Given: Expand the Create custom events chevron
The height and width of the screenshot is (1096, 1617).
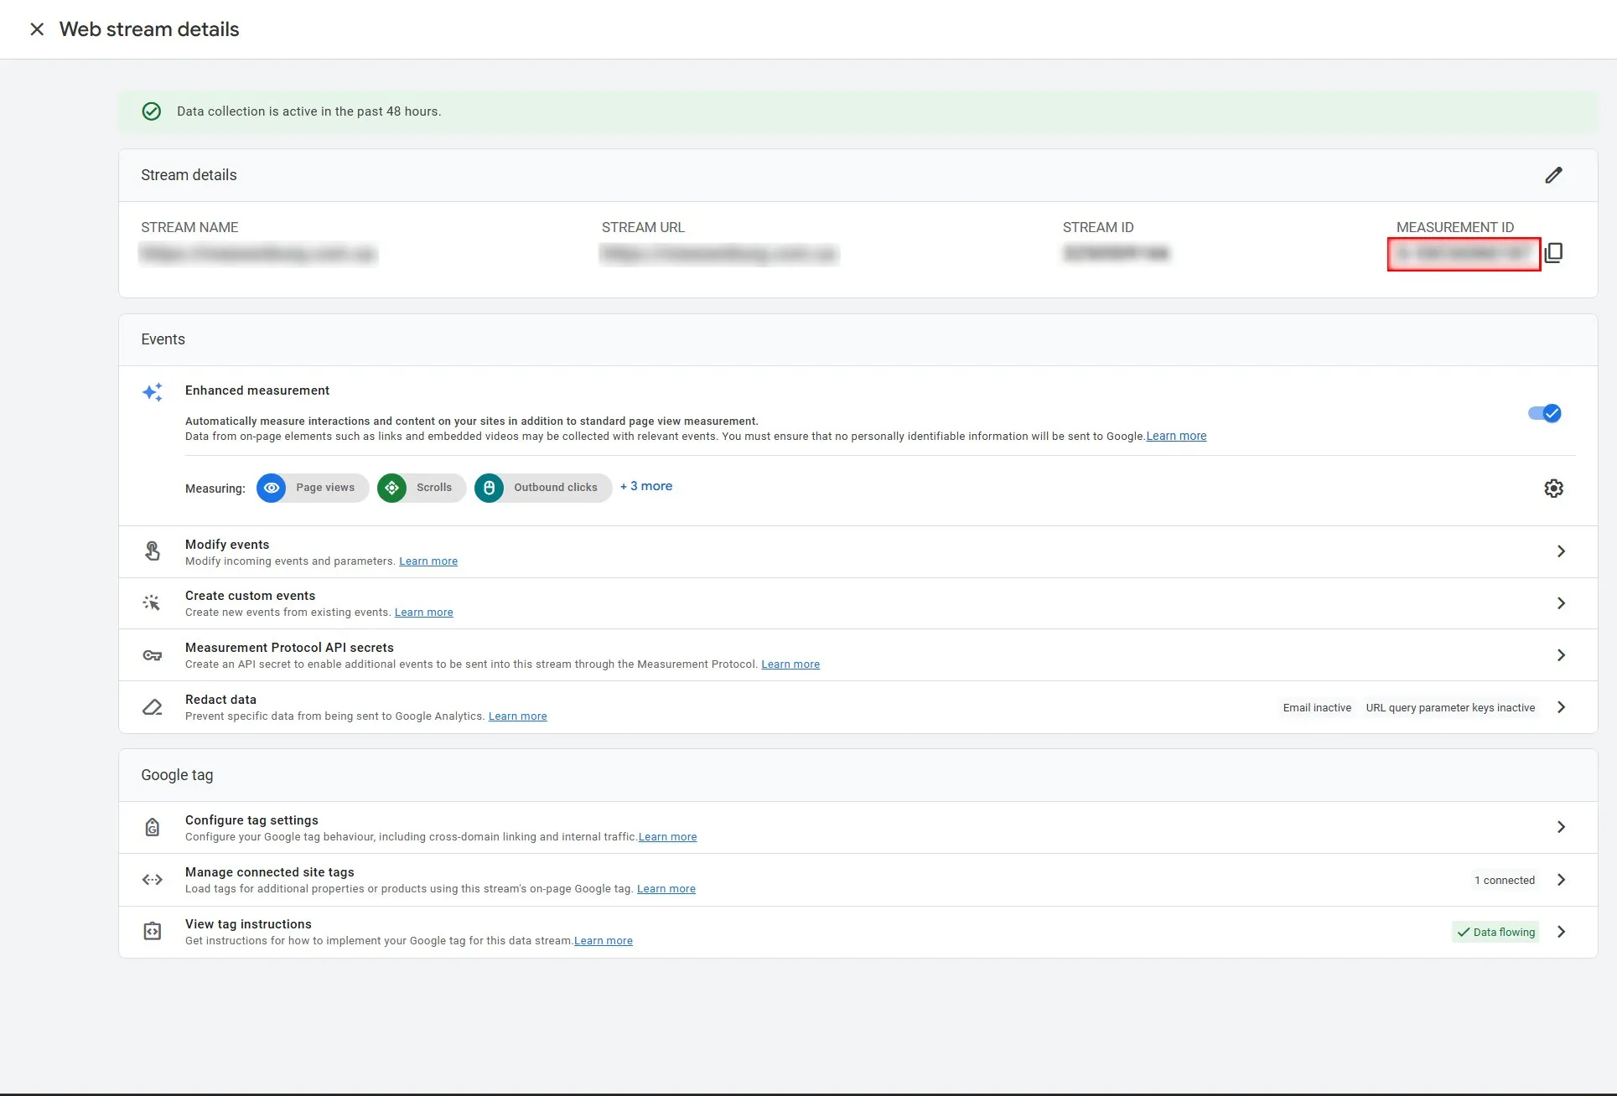Looking at the screenshot, I should (1561, 603).
